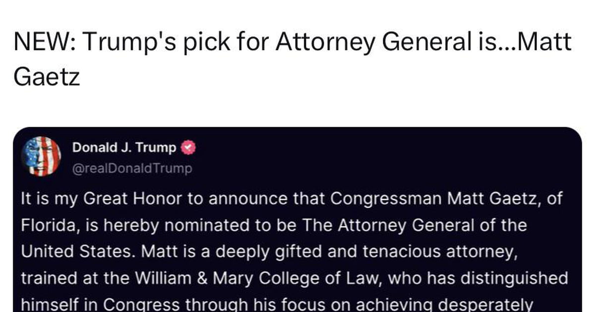Image resolution: width=595 pixels, height=312 pixels.
Task: Open the Donald J. Trump display name
Action: (124, 148)
